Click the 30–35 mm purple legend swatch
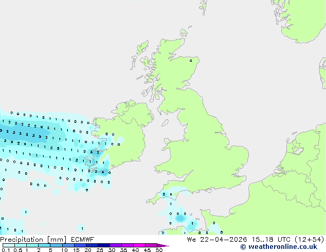The image size is (326, 252). pos(115,245)
